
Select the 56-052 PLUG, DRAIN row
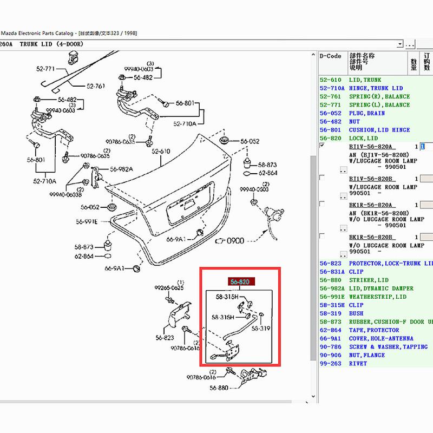pos(376,113)
